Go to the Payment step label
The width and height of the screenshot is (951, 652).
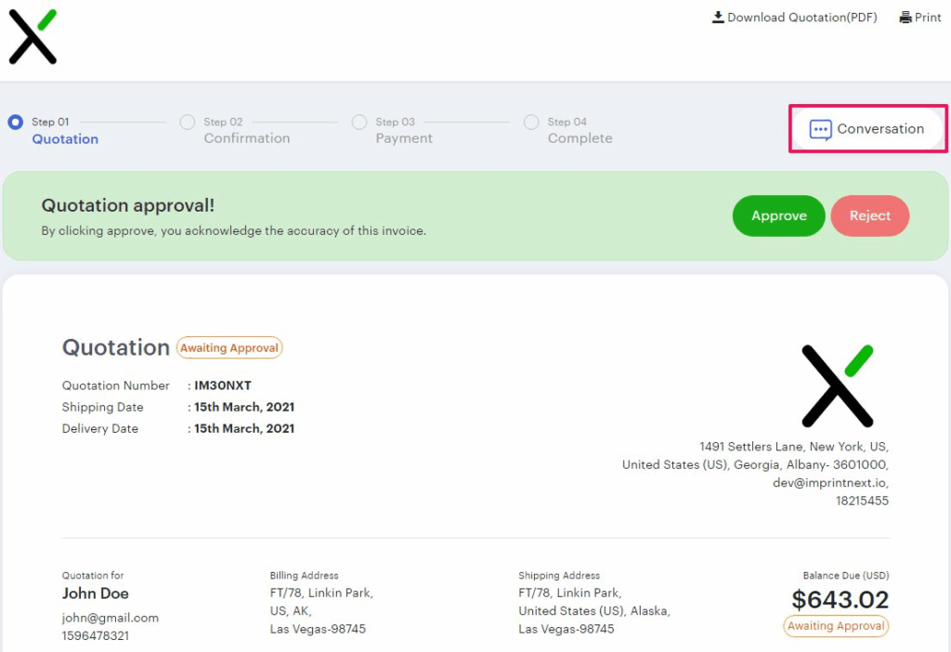click(x=404, y=138)
